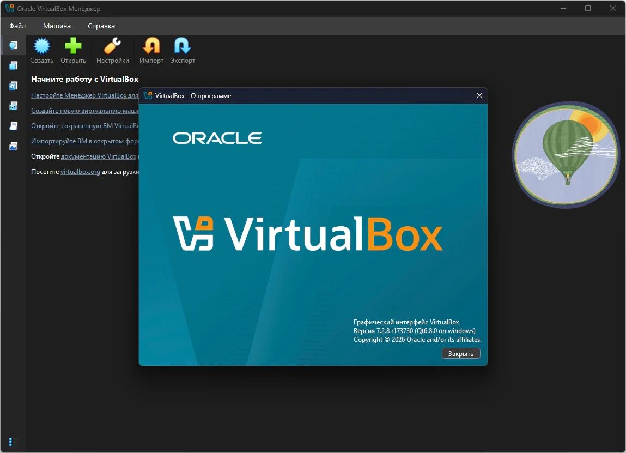
Task: Minimize the Oracle VirtualBox Менеджер window
Action: click(x=563, y=8)
